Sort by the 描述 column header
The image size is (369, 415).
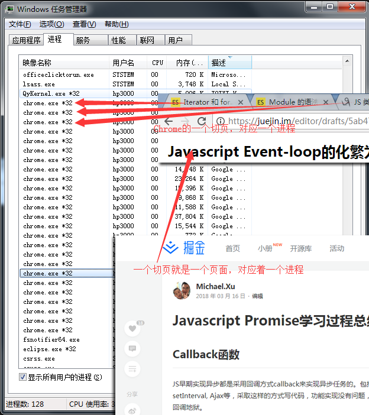[x=230, y=63]
